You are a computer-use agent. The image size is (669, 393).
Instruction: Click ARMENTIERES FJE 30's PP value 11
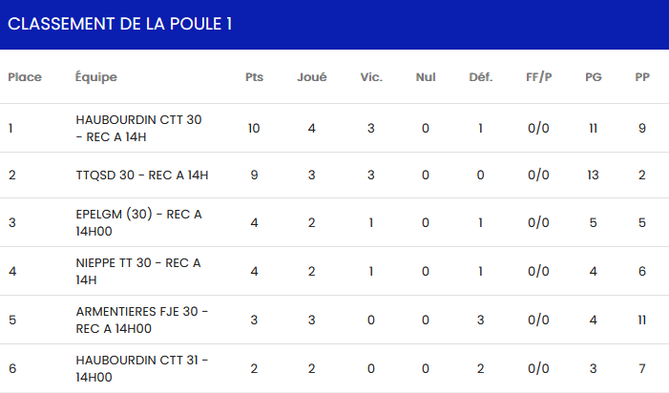coord(642,319)
